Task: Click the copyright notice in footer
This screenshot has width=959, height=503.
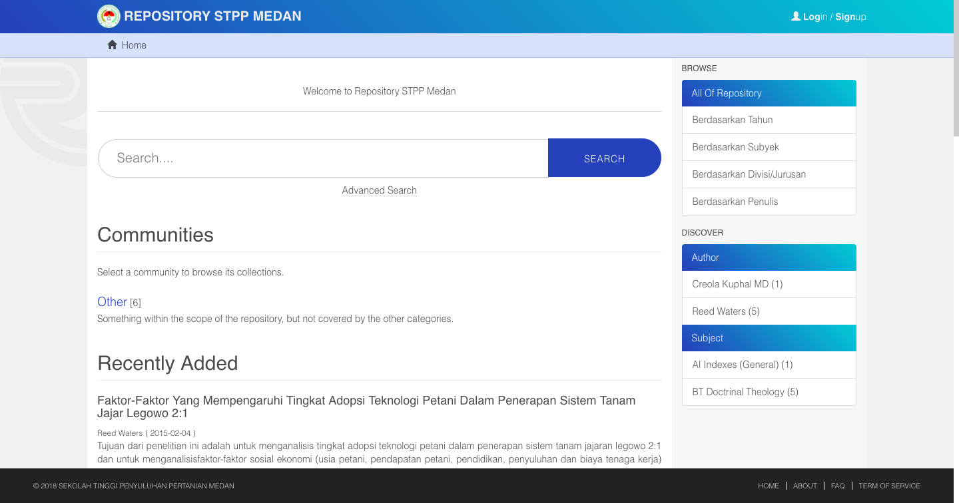Action: [x=134, y=486]
